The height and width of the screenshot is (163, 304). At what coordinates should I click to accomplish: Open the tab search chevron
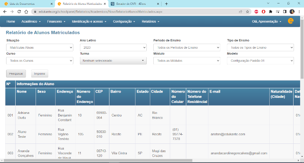coord(268,3)
